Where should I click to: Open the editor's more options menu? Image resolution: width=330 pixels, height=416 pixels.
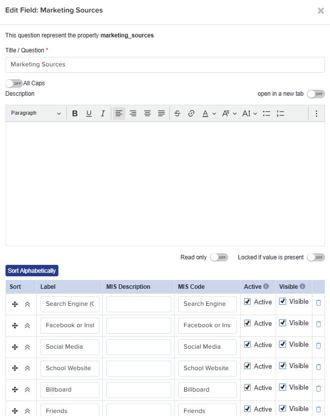pyautogui.click(x=316, y=114)
